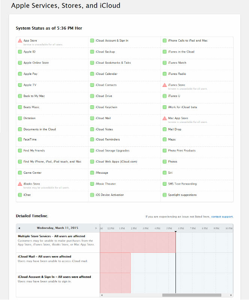Click the iBooks Store service name
The width and height of the screenshot is (249, 300).
click(x=32, y=184)
